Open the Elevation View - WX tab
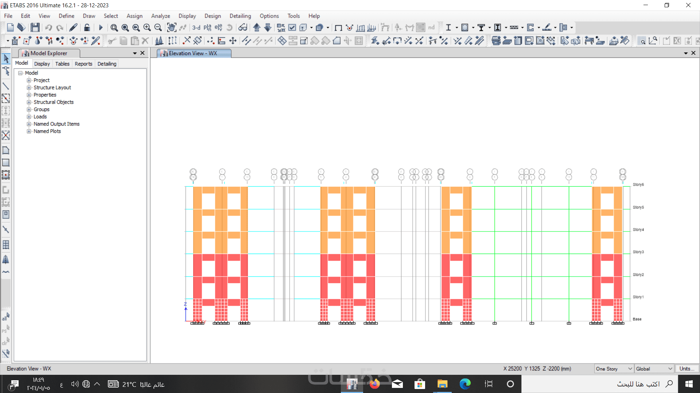Screen dimensions: 700x393 pos(193,53)
